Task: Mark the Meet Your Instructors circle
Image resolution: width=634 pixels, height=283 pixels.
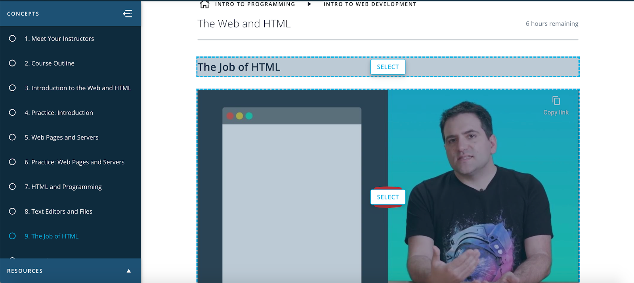Action: click(12, 38)
